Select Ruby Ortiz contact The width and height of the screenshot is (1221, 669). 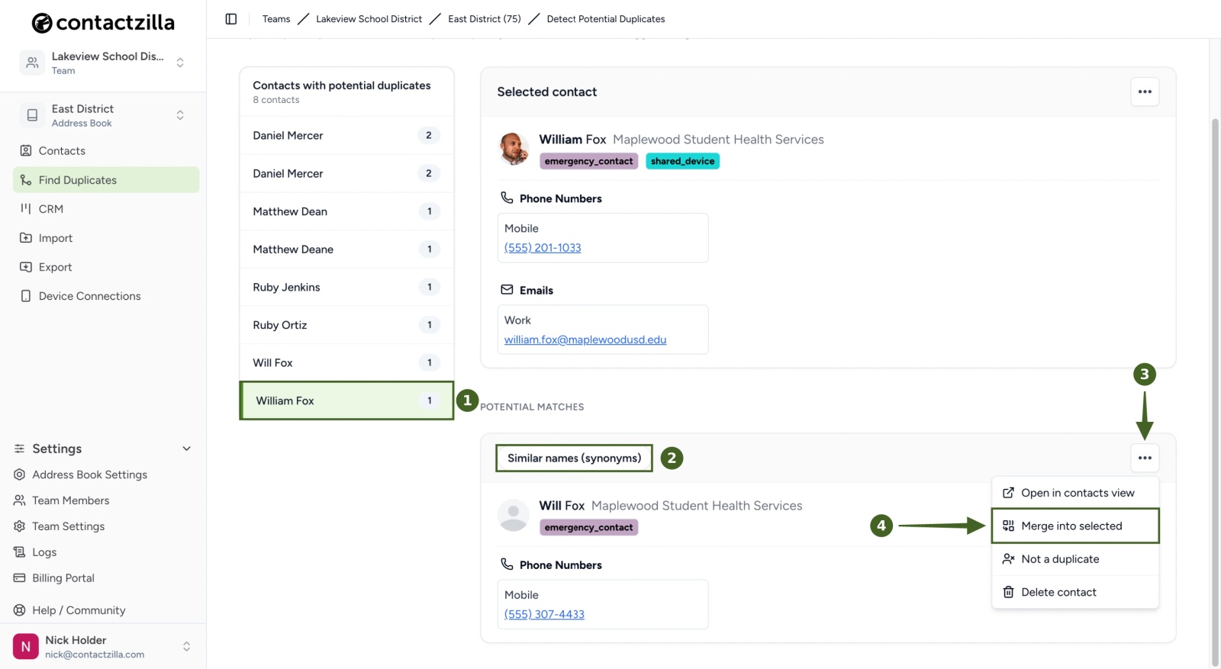click(346, 325)
